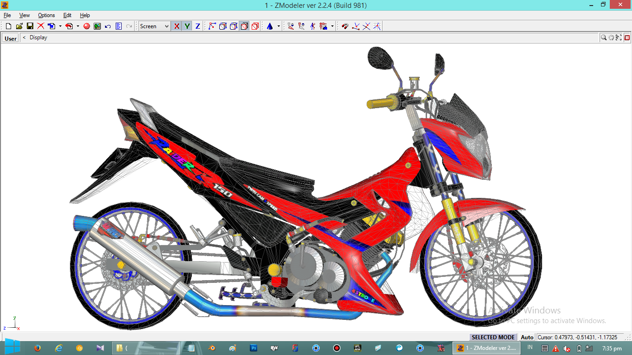The height and width of the screenshot is (355, 632).
Task: Open Blender from the taskbar
Action: pyautogui.click(x=212, y=348)
